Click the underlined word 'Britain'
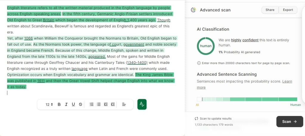 pyautogui.click(x=49, y=20)
